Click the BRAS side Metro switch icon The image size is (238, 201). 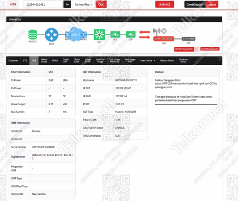68,34
